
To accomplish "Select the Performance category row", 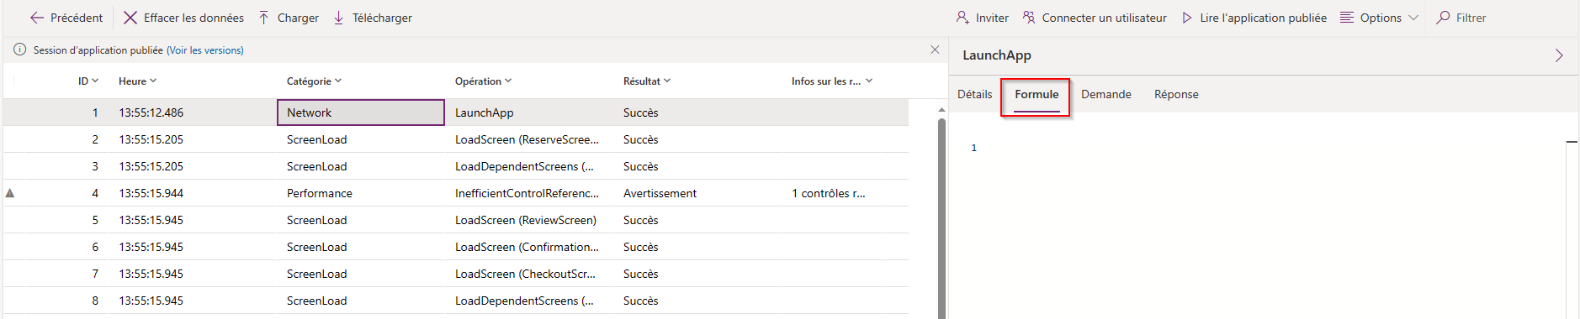I will pos(455,193).
